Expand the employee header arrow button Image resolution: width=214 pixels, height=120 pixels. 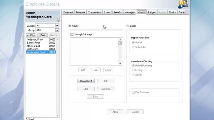point(58,20)
